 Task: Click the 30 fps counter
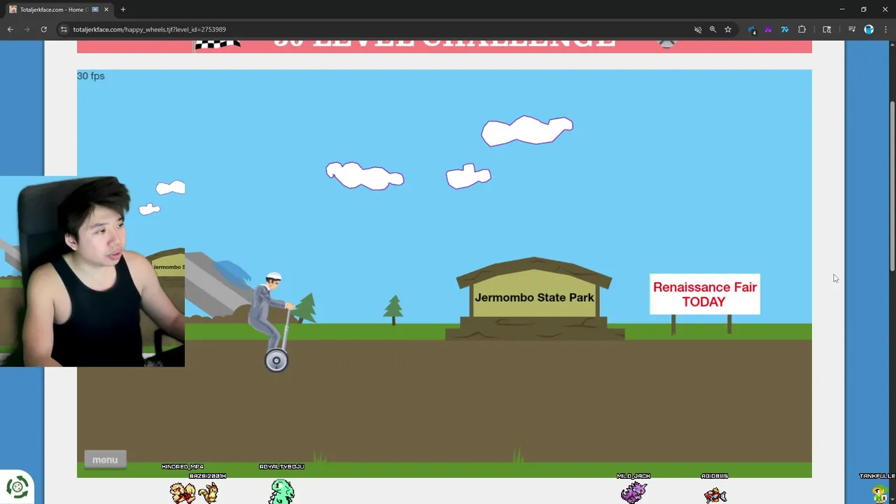pyautogui.click(x=91, y=76)
